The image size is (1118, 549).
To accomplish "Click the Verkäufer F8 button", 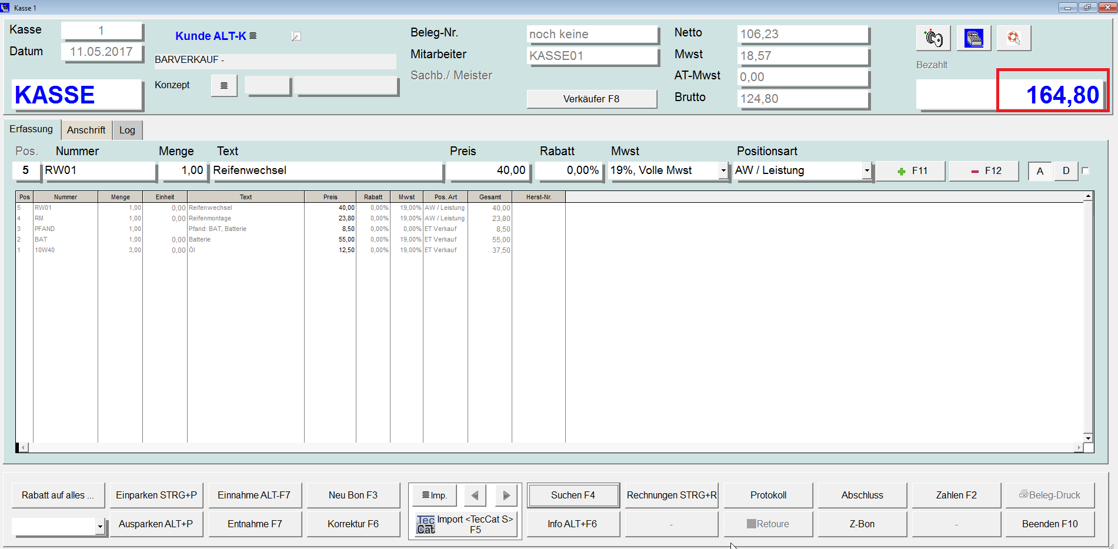I will tap(592, 99).
